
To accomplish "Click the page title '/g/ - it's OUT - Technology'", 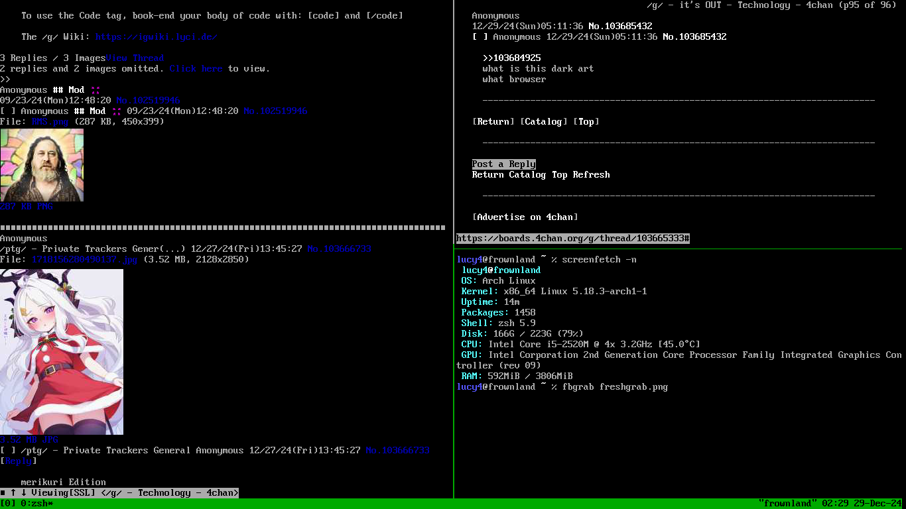I will (724, 5).
